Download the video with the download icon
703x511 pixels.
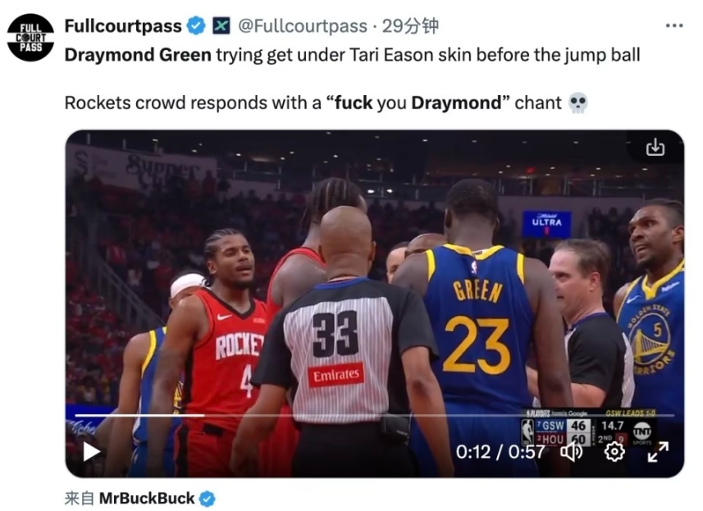coord(655,147)
